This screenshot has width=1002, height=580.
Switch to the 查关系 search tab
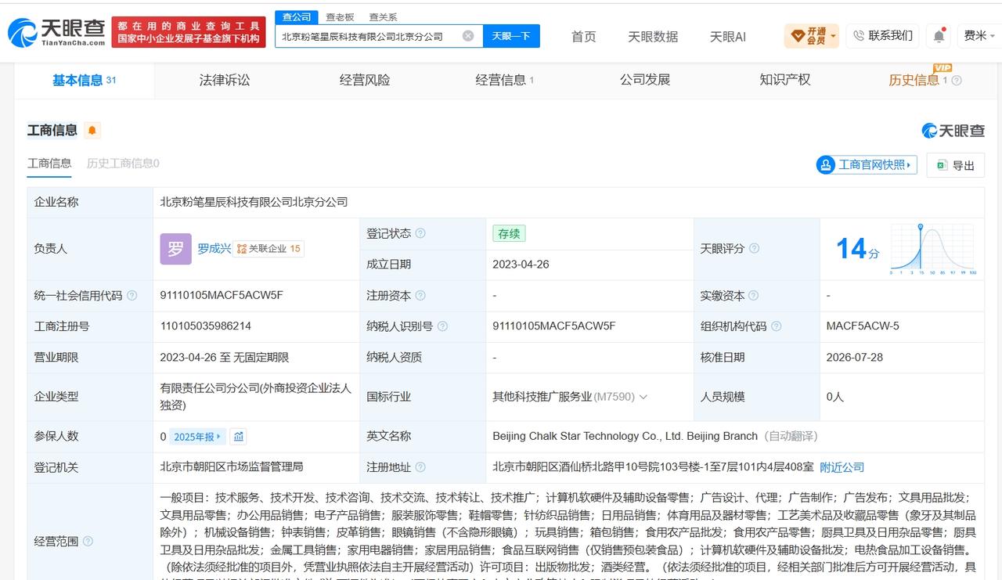click(x=383, y=16)
